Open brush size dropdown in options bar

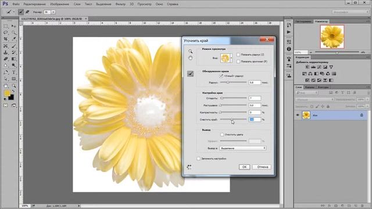[x=53, y=12]
